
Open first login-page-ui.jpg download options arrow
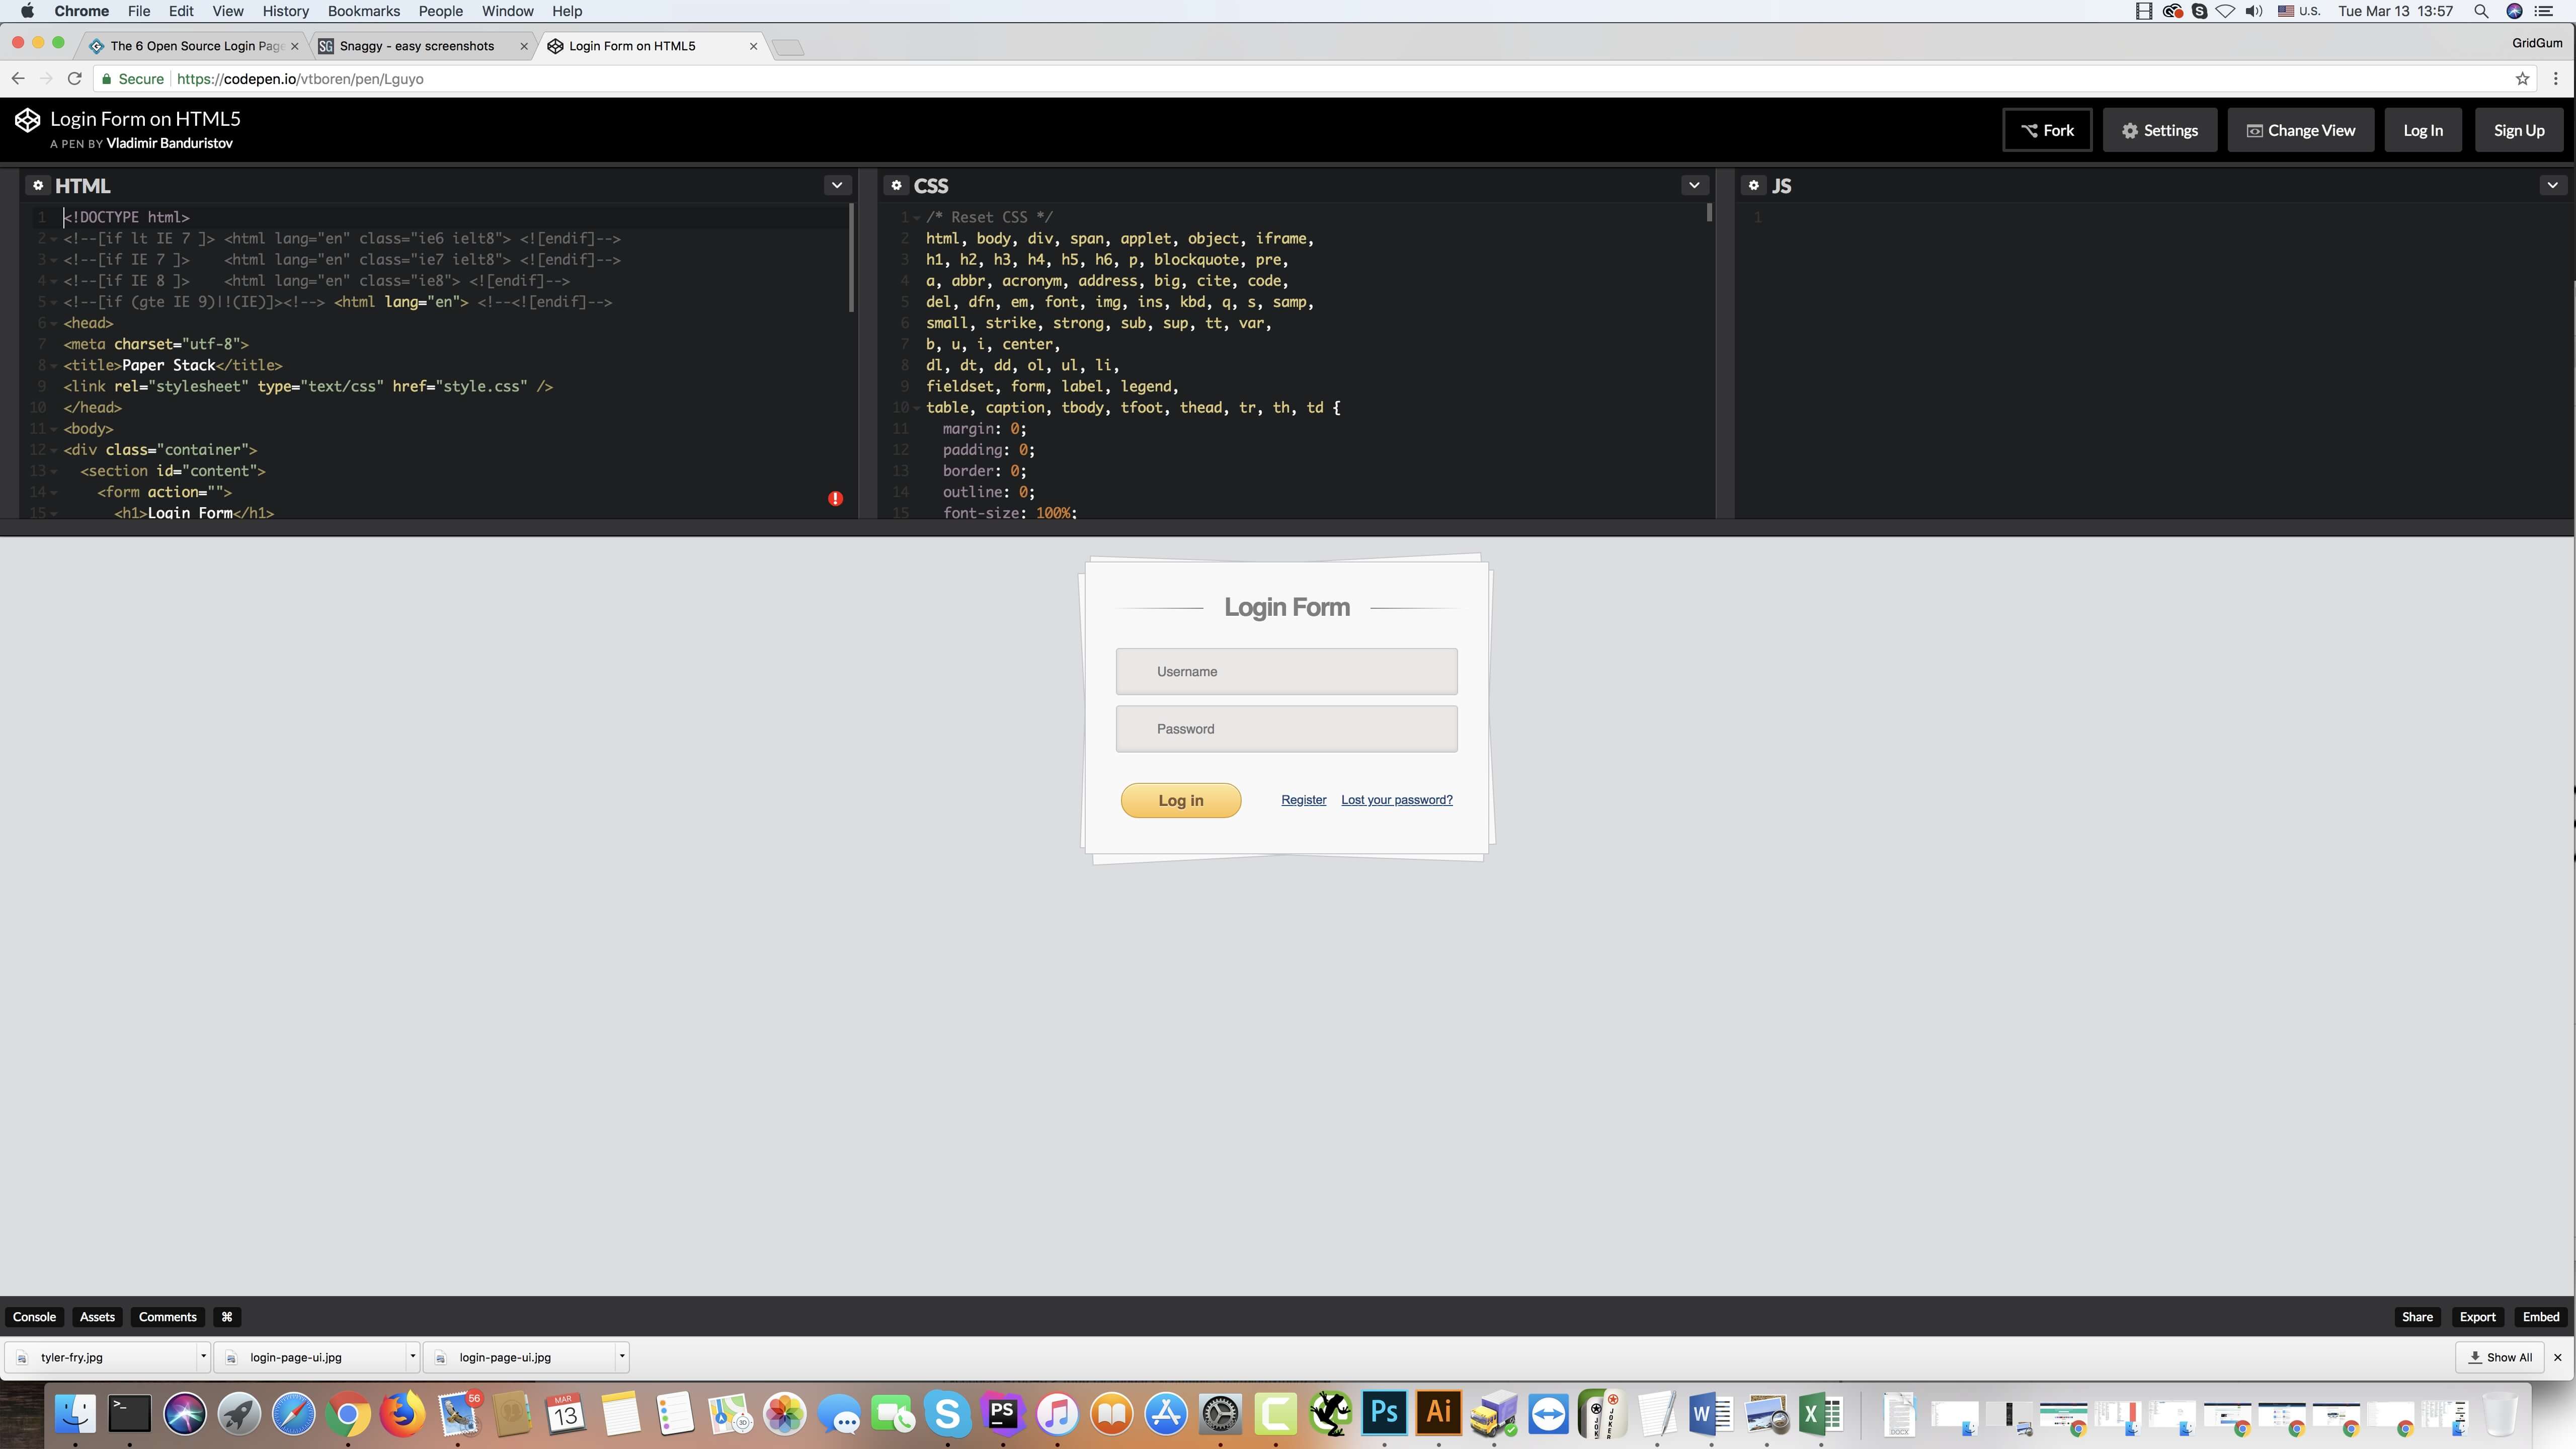(412, 1357)
